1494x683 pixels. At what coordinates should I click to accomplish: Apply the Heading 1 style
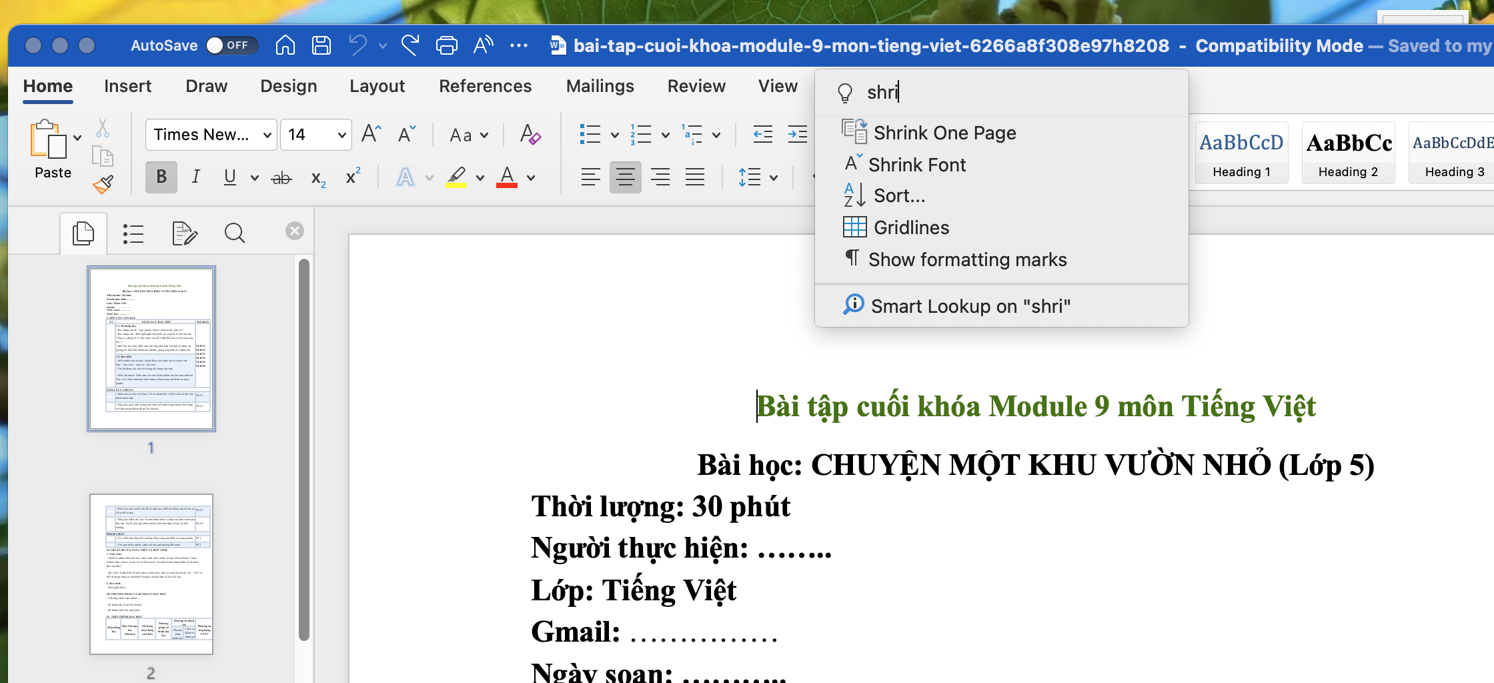pos(1241,153)
